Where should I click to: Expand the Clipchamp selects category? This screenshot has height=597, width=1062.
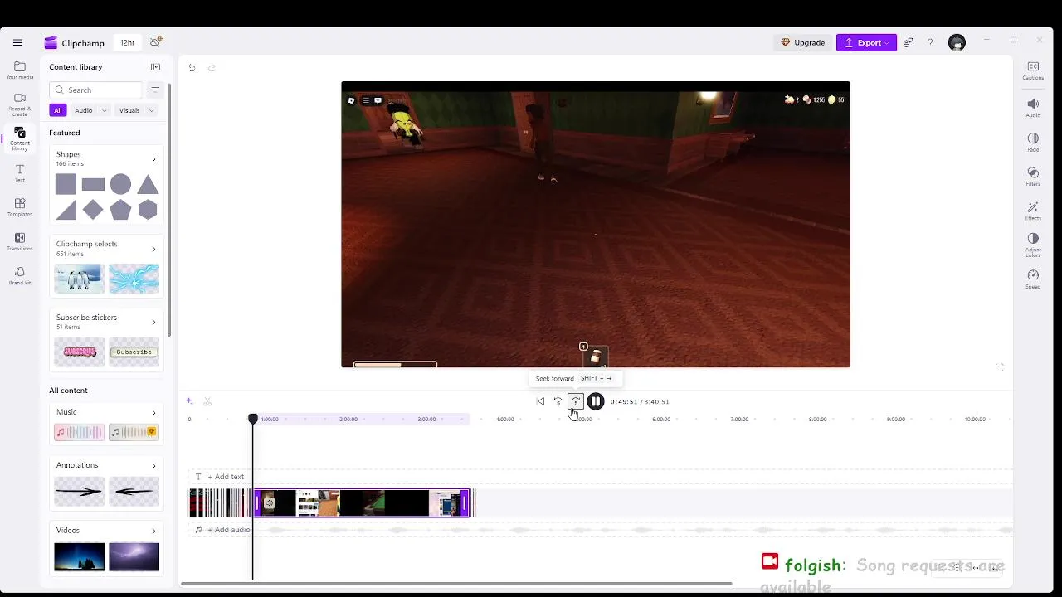pyautogui.click(x=153, y=249)
